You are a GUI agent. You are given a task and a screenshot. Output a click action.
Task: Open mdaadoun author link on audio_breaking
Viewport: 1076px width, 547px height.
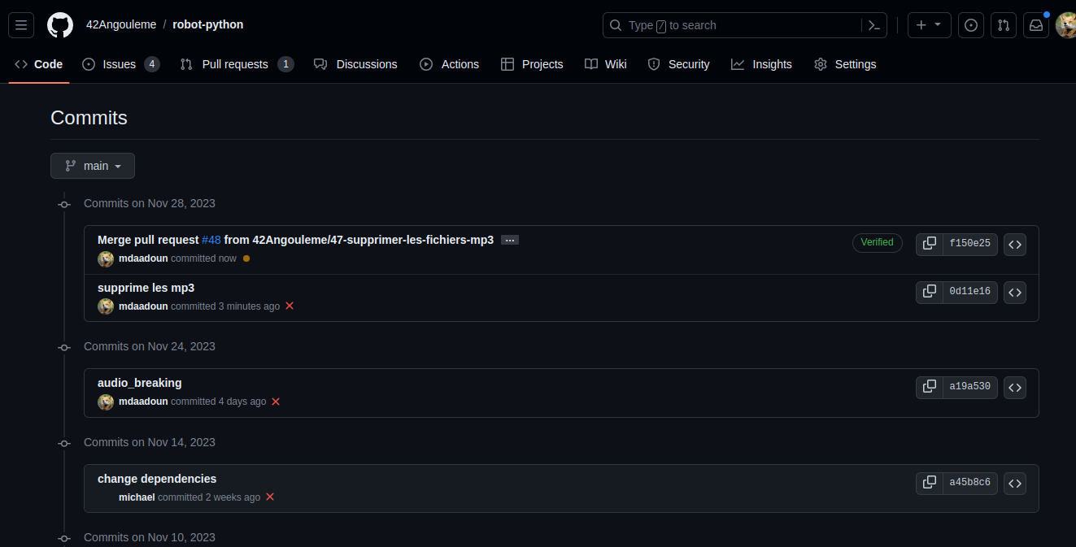(143, 402)
